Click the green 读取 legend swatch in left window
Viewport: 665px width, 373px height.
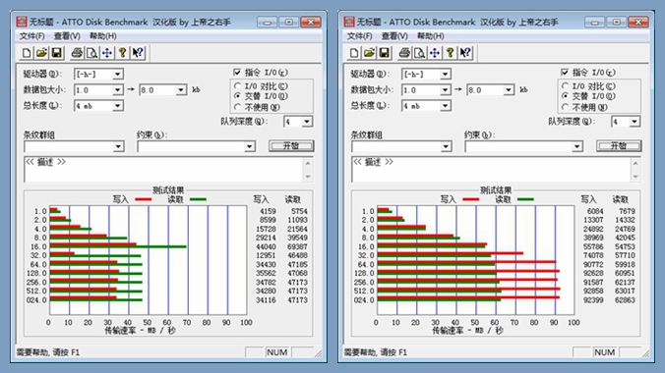[x=198, y=199]
